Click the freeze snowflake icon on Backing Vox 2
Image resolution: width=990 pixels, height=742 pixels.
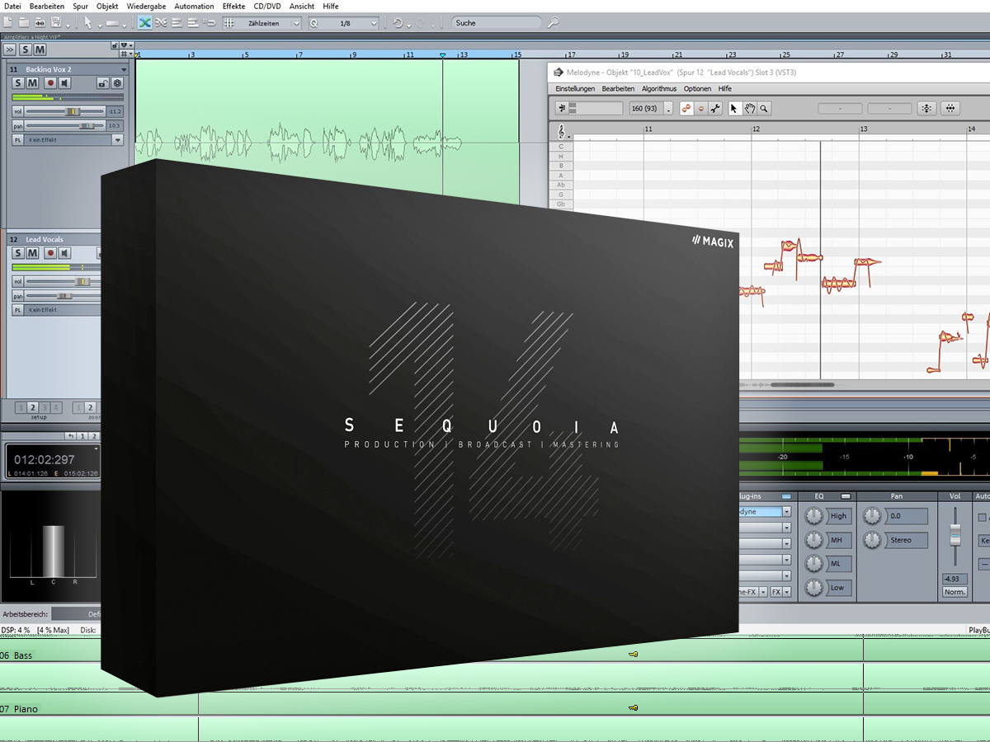(x=117, y=83)
